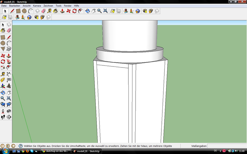Activate the Walk tool footprints icon
247x154 pixels.
pos(3,117)
